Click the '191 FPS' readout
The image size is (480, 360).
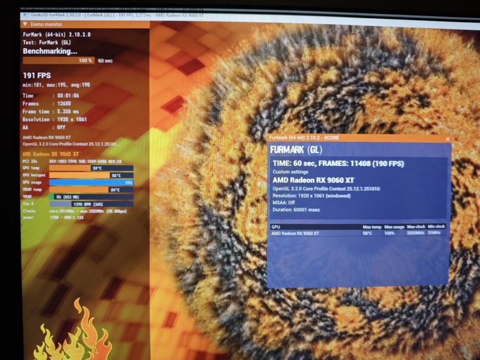(37, 76)
